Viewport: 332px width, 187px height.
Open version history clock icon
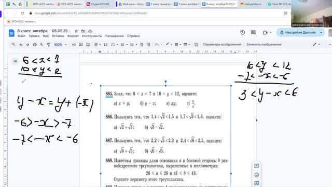pos(243,32)
